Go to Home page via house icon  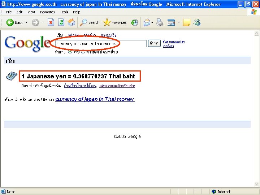[71, 22]
